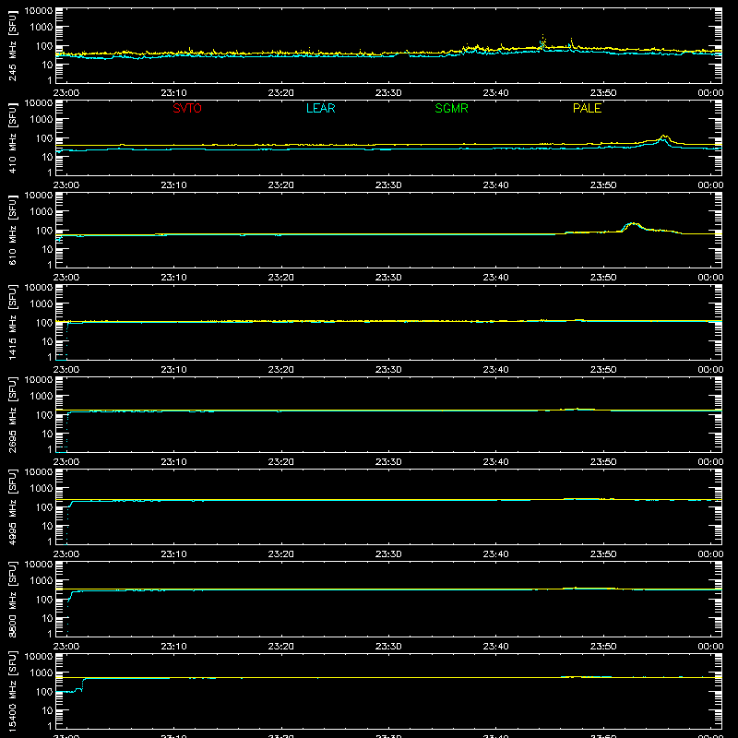The width and height of the screenshot is (738, 738).
Task: Click the 23:10 time label under the 1415 MHz plot
Action: (x=173, y=370)
